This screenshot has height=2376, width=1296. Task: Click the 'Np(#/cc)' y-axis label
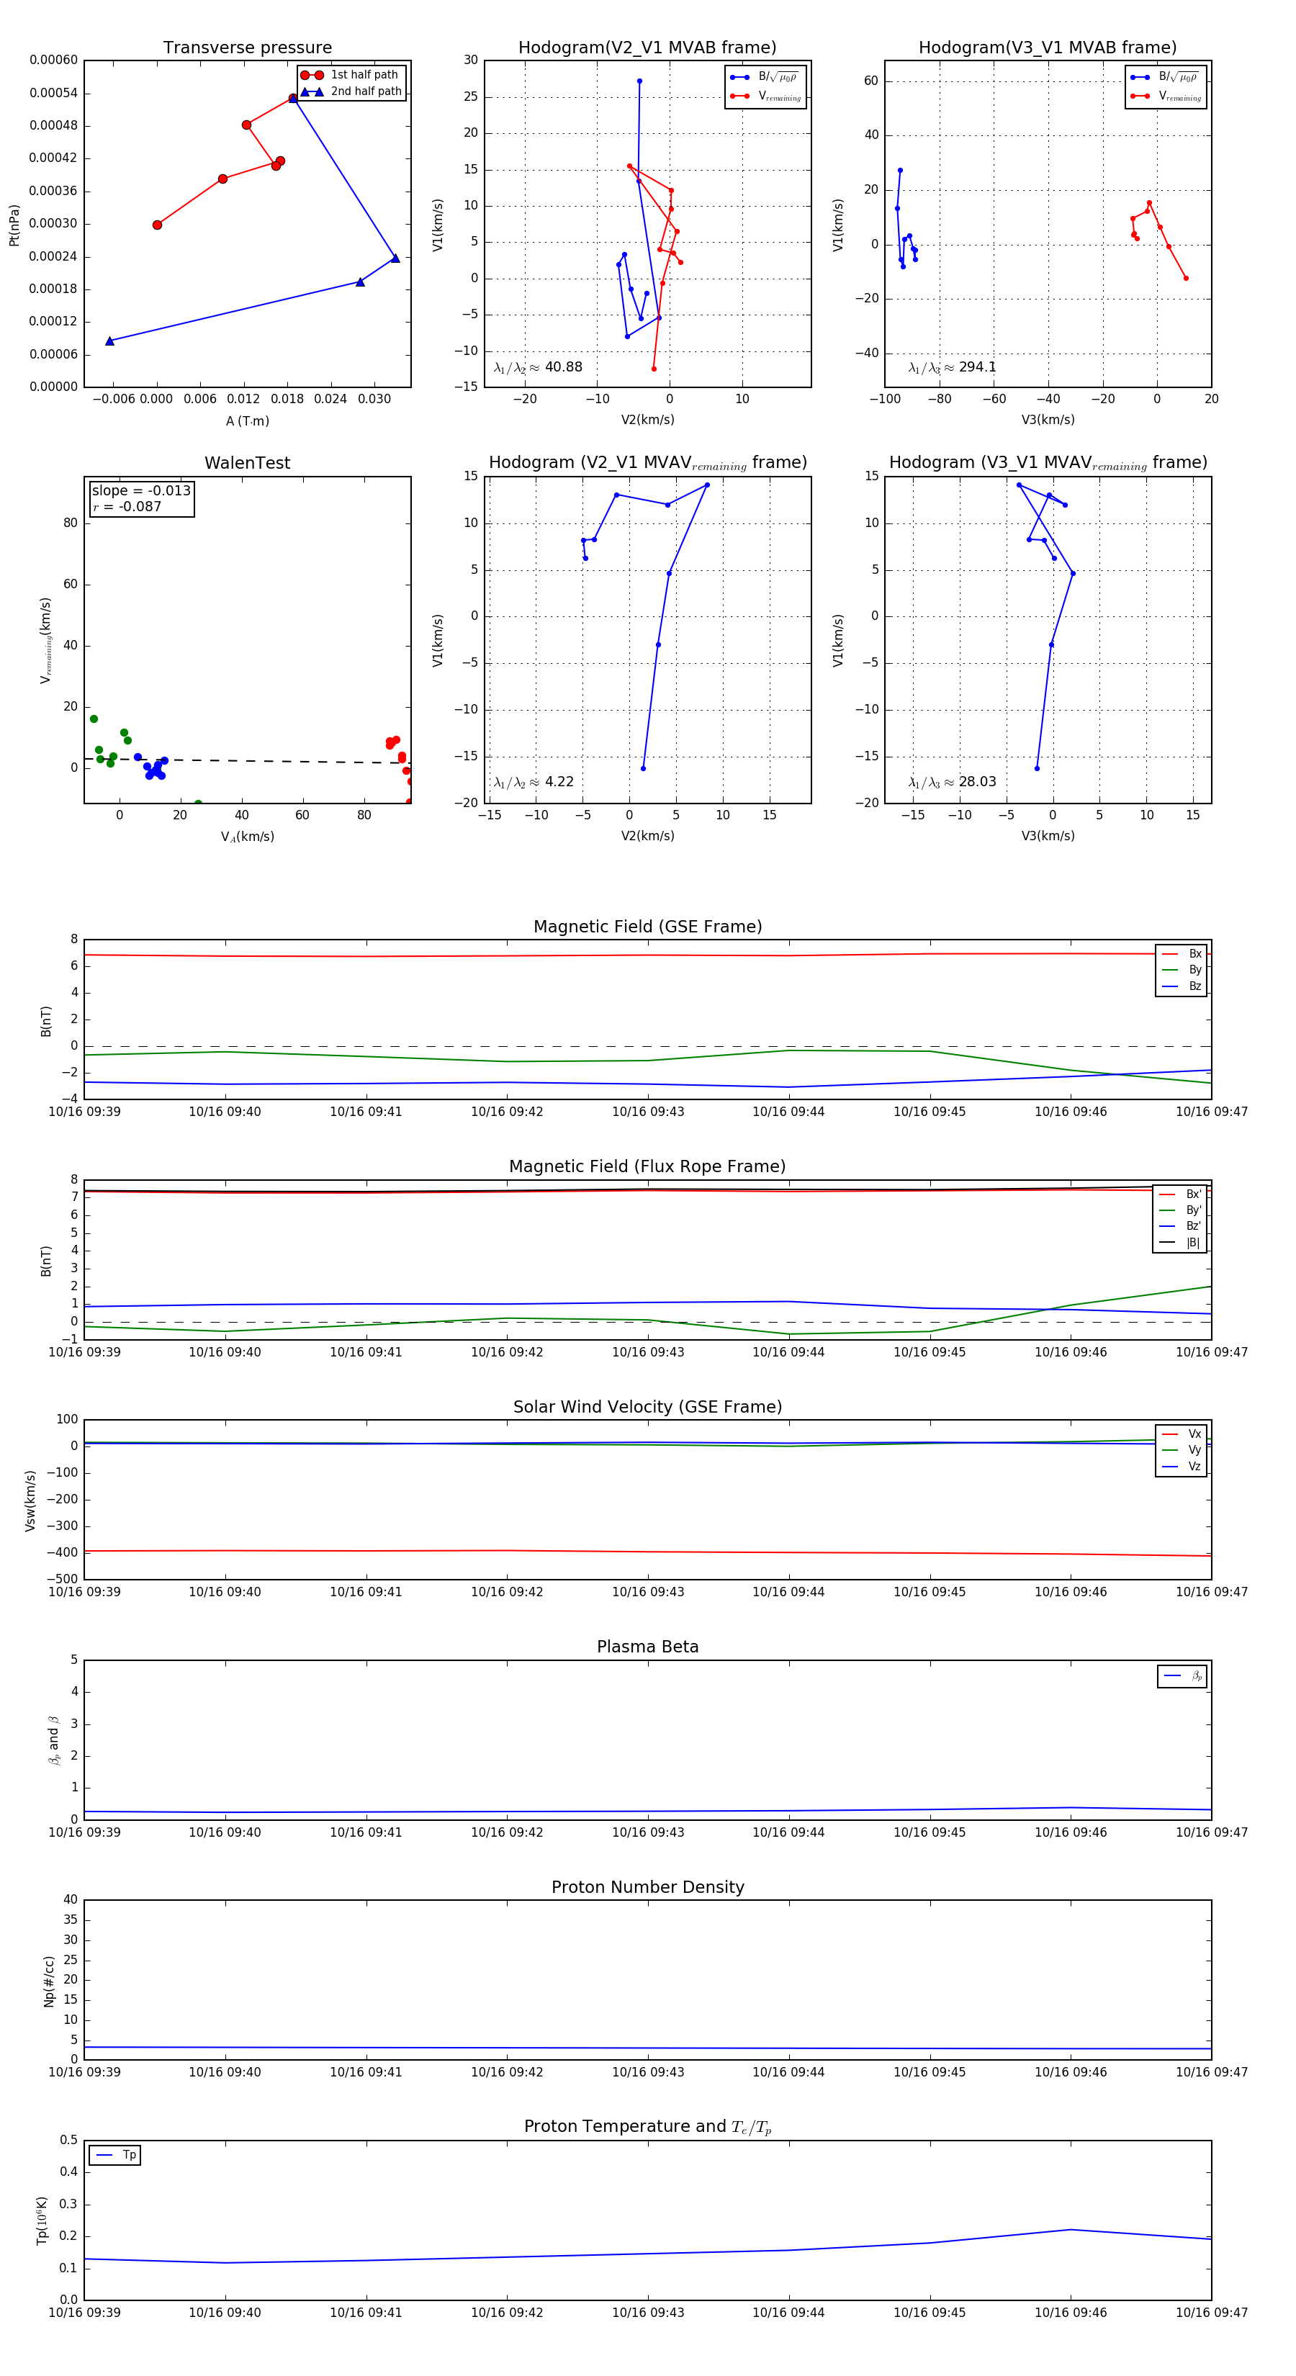tap(49, 1981)
